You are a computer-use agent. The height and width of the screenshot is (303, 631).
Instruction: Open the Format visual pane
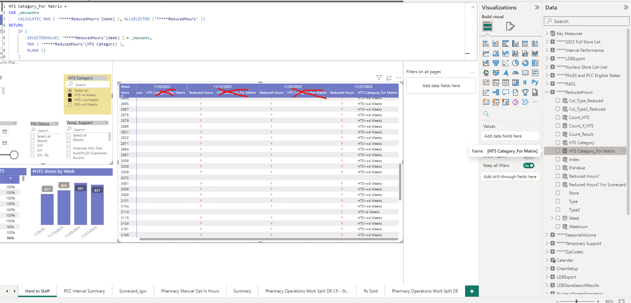[510, 26]
